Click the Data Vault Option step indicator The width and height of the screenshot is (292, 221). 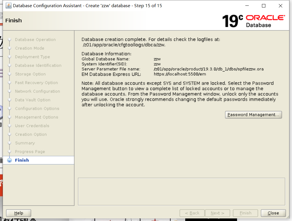click(x=33, y=100)
